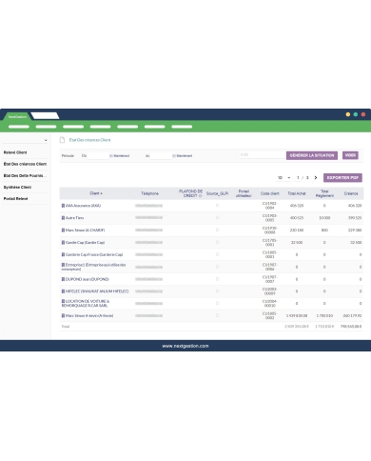Screen dimensions: 371x461
Task: Check the Source_GLPI box for Garderie Cap France
Action: [x=217, y=254]
